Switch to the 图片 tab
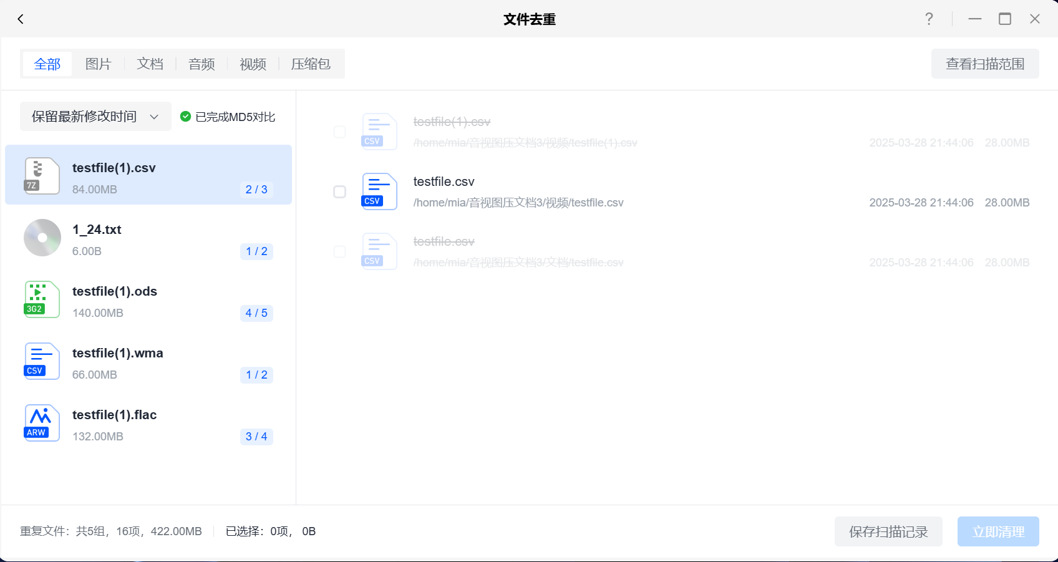 click(98, 64)
